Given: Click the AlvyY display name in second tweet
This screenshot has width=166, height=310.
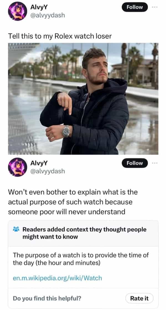Looking at the screenshot, I should (x=39, y=163).
